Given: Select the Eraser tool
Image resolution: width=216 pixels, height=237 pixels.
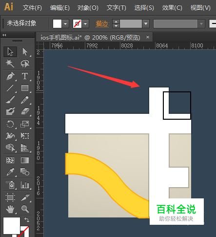Looking at the screenshot, I should (x=25, y=111).
